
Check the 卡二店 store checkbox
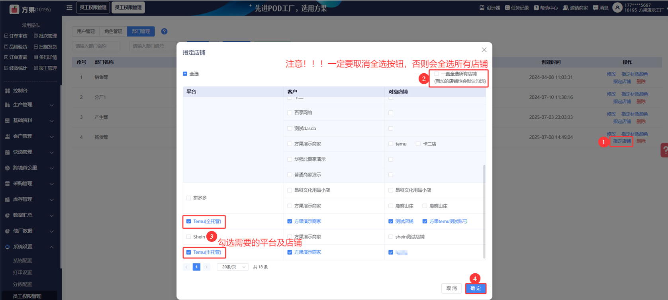[x=418, y=144]
